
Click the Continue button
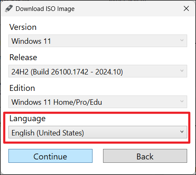50,156
